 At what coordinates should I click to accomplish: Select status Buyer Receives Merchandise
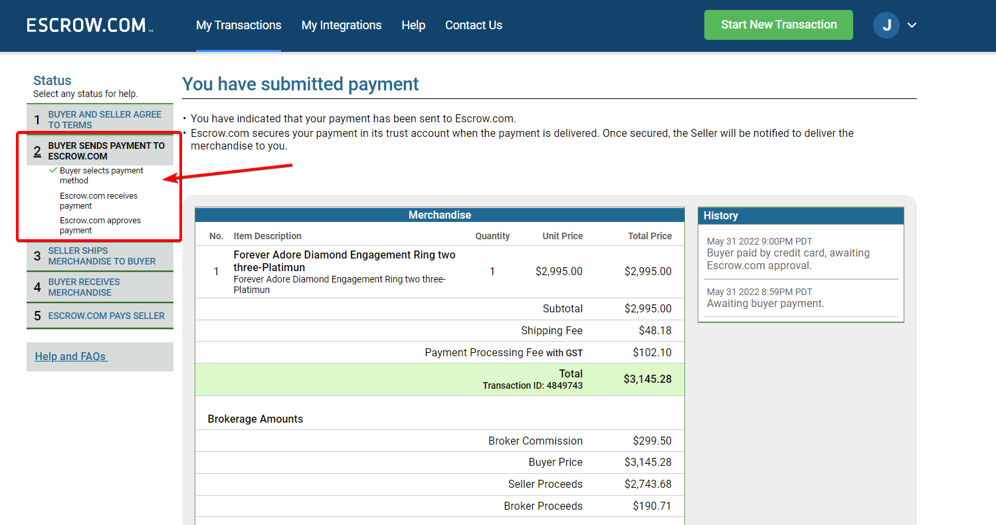100,287
